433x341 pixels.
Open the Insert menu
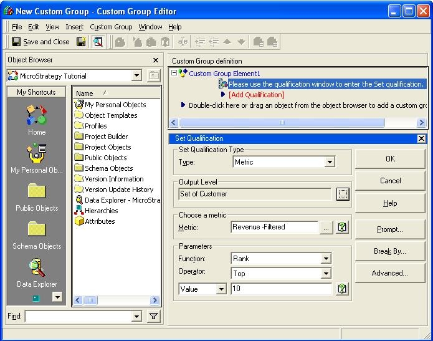[74, 27]
